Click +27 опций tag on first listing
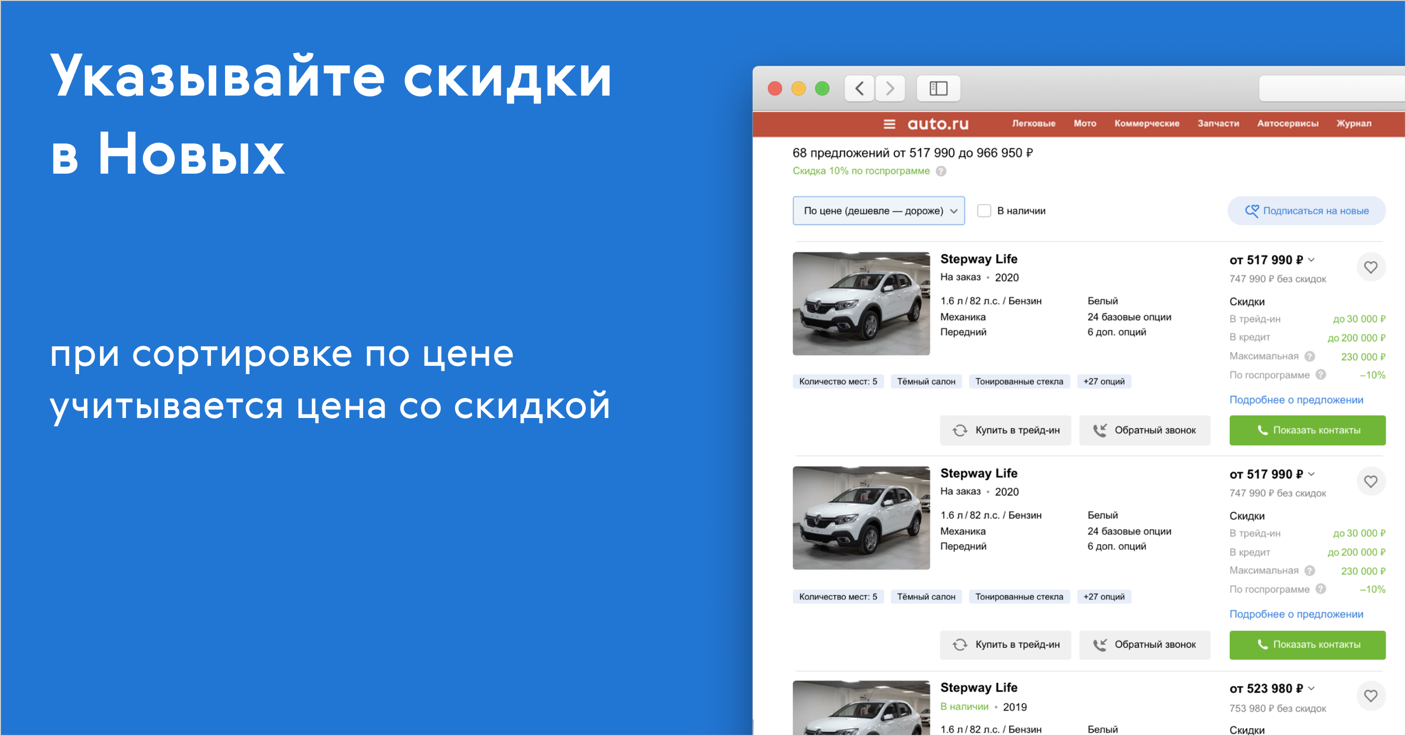Viewport: 1406px width, 736px height. pos(1104,381)
